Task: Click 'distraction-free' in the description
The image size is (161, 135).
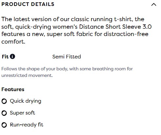Action: pyautogui.click(x=126, y=34)
